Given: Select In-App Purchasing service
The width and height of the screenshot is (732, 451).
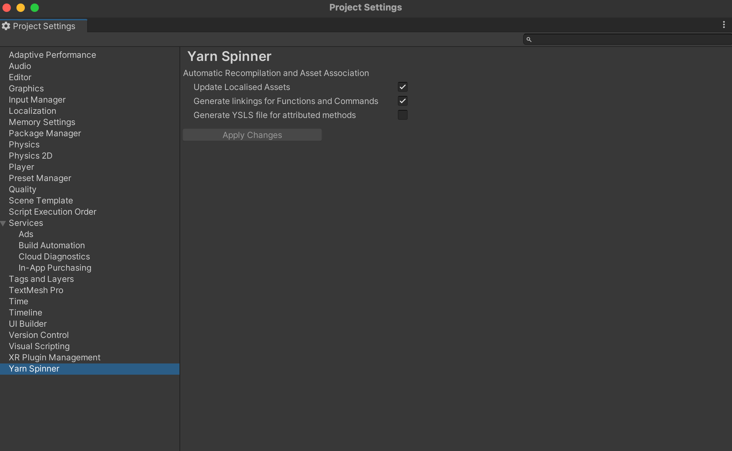Looking at the screenshot, I should point(55,268).
